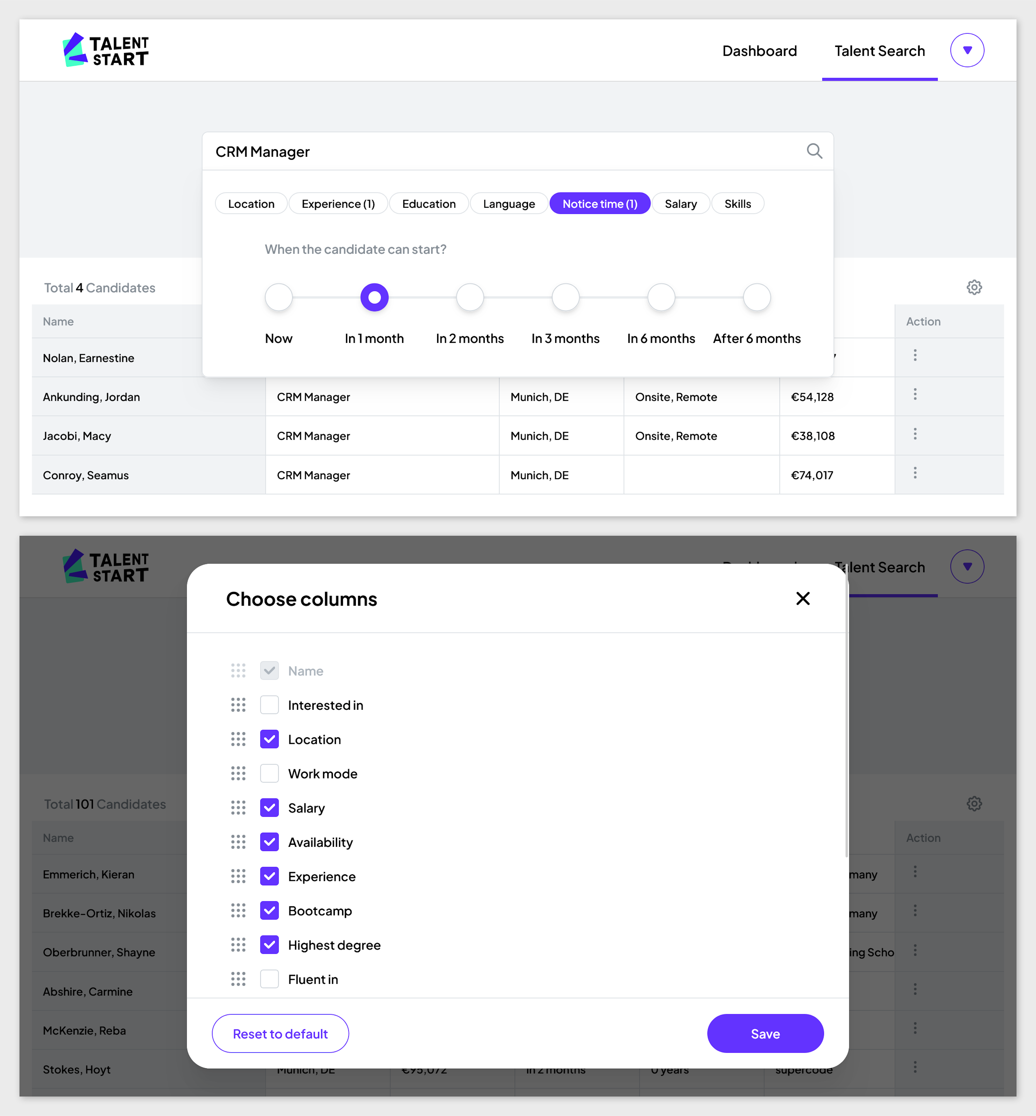The image size is (1036, 1116).
Task: Set notice time slider to After 6 months
Action: coord(757,297)
